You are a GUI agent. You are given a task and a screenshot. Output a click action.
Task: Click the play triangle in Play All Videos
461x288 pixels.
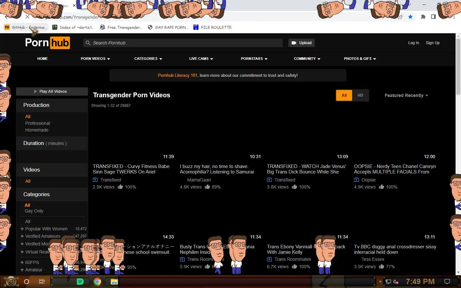tap(36, 92)
